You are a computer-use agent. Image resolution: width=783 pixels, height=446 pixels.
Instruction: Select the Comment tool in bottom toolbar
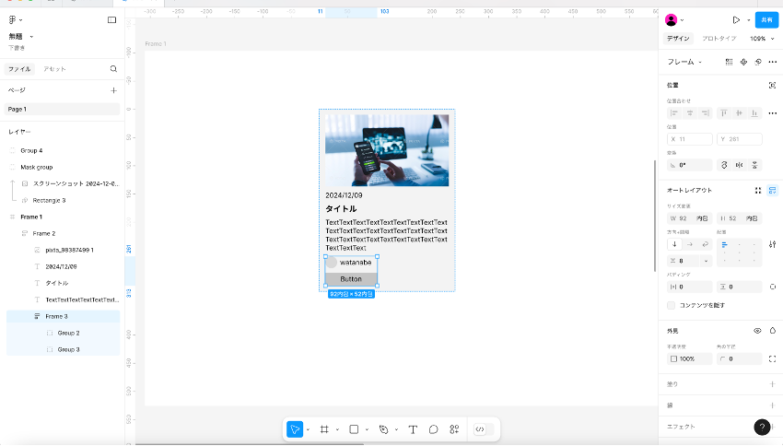pos(433,429)
